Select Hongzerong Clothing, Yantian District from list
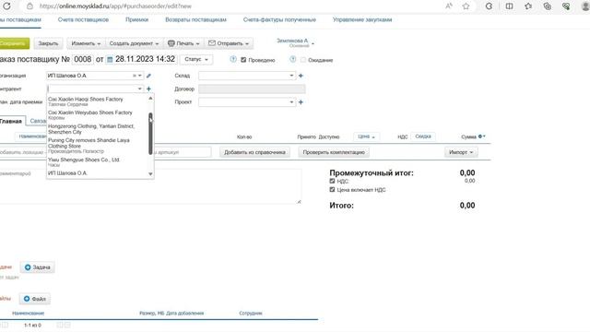590x332 pixels. point(98,129)
